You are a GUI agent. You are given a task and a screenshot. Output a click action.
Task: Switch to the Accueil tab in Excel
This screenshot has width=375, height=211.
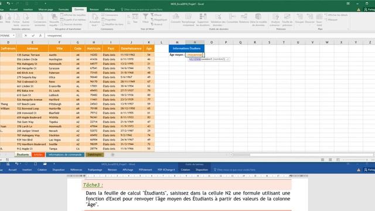pyautogui.click(x=13, y=9)
